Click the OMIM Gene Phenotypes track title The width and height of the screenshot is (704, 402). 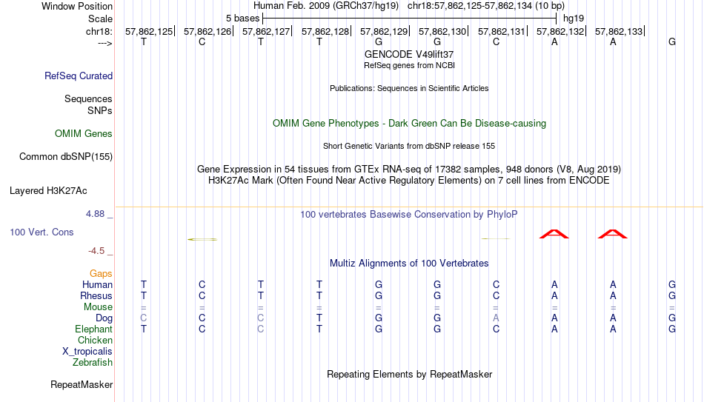(409, 124)
